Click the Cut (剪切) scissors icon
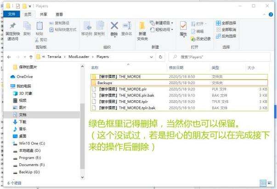 click(x=37, y=40)
